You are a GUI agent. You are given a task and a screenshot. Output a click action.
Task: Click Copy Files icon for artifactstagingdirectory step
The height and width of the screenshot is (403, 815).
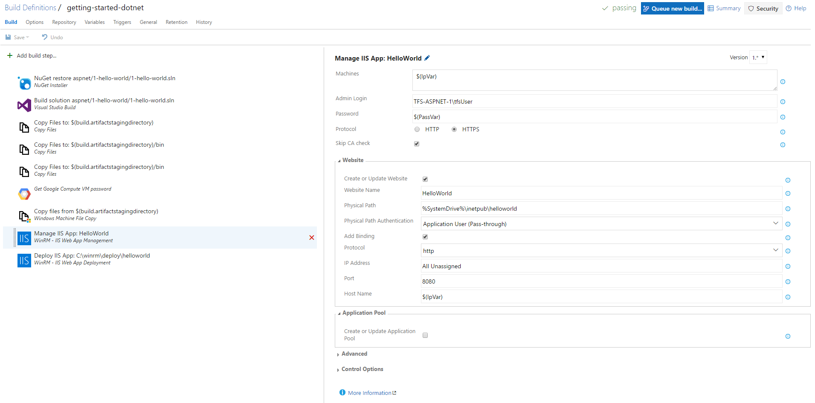(24, 127)
